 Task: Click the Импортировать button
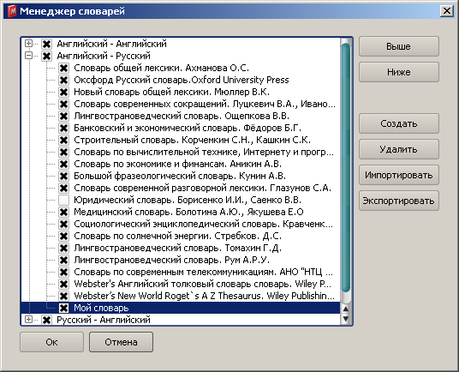click(x=399, y=175)
